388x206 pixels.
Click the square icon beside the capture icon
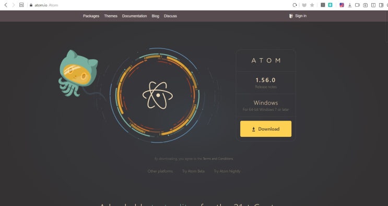(373, 5)
